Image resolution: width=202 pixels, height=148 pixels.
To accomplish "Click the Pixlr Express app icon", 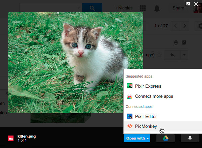I will 130,86.
